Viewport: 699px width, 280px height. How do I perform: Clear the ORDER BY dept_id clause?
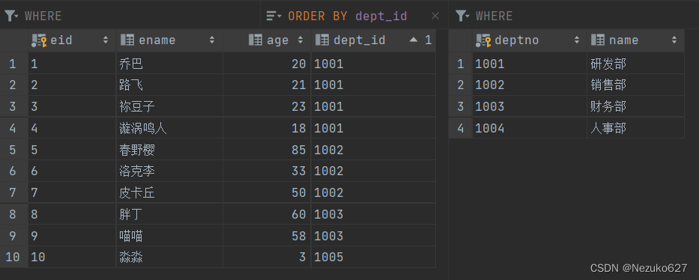coord(435,16)
